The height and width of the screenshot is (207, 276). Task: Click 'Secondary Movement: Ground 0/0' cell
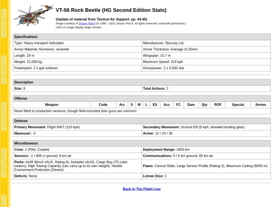(x=206, y=127)
